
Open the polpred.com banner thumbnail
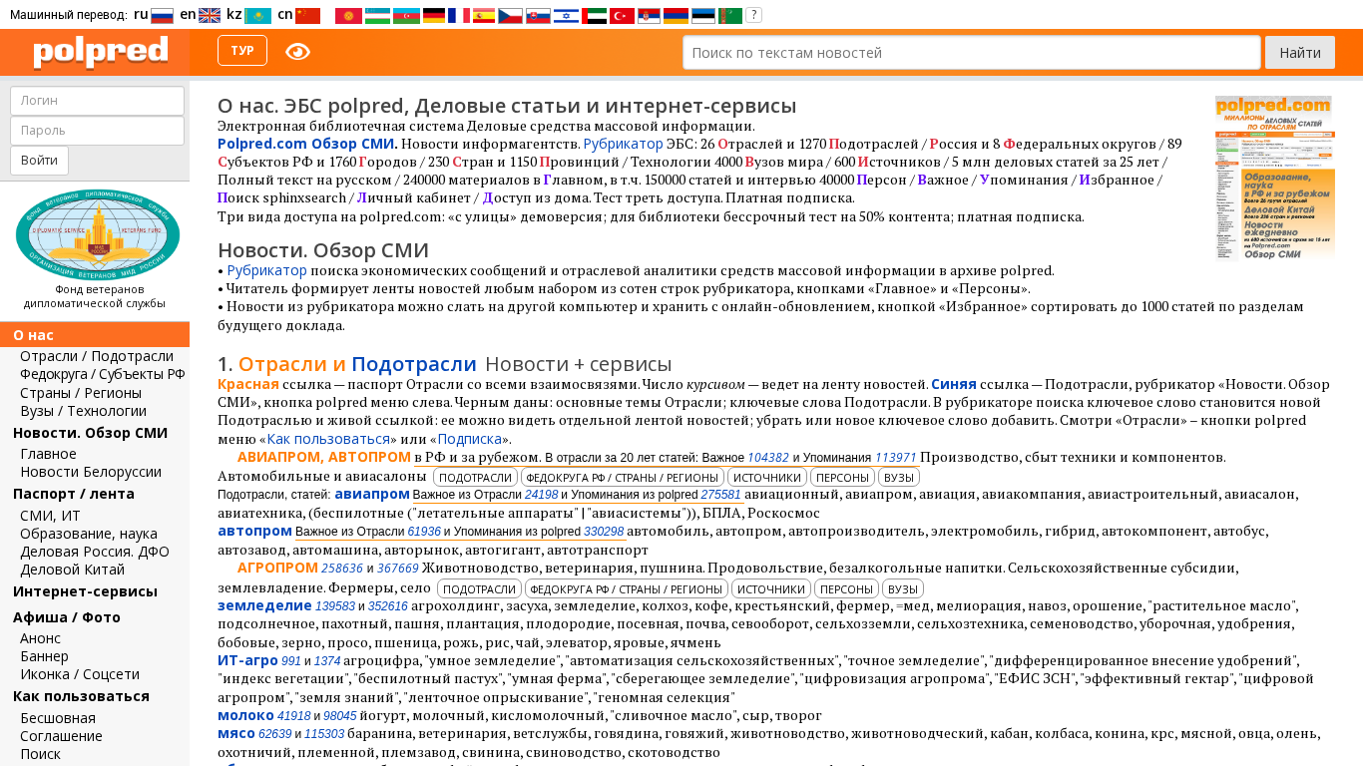point(1274,179)
